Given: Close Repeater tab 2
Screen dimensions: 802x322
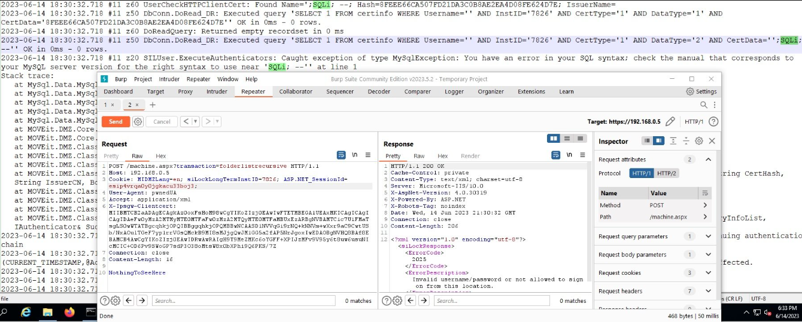Looking at the screenshot, I should tap(136, 105).
